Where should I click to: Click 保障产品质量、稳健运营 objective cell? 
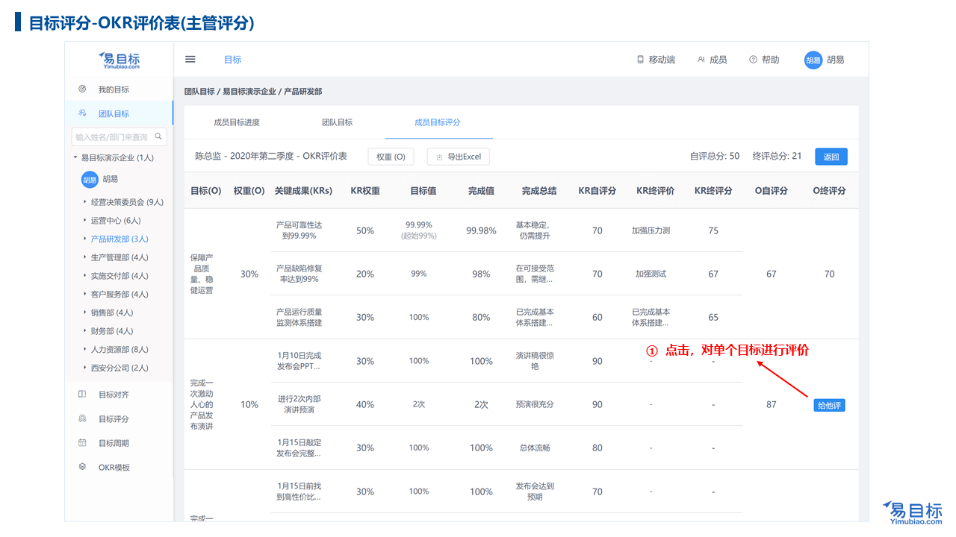tap(202, 274)
